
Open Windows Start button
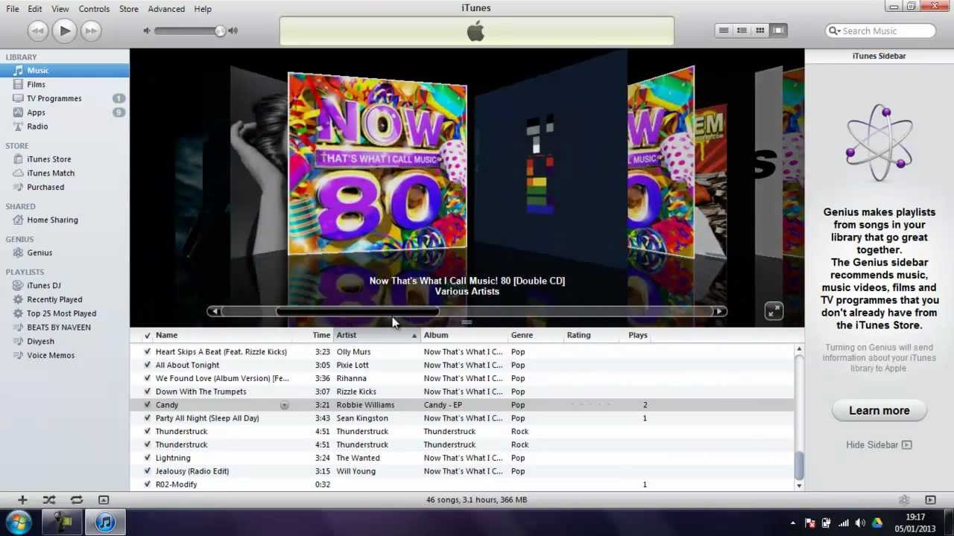pyautogui.click(x=19, y=522)
